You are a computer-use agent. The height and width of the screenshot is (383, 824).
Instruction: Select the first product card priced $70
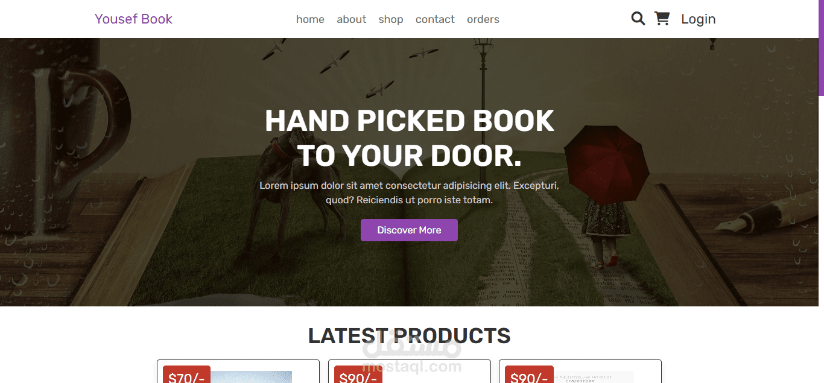(238, 372)
